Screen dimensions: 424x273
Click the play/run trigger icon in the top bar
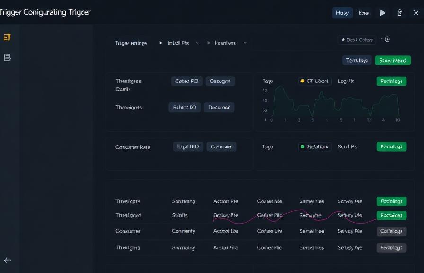pyautogui.click(x=383, y=13)
